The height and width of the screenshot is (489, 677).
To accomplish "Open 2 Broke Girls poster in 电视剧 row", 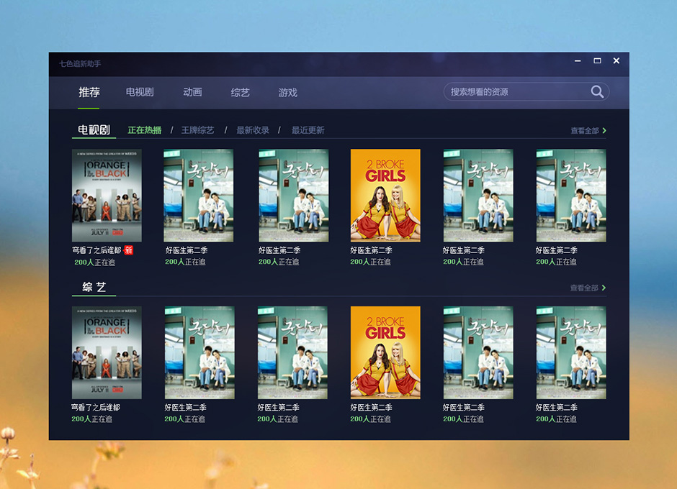I will click(385, 196).
